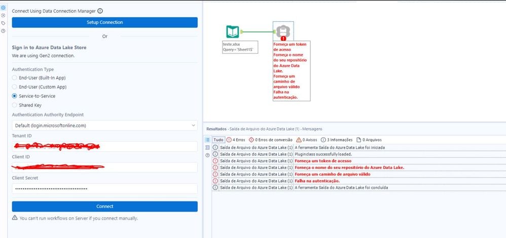The height and width of the screenshot is (238, 506).
Task: Click error icon of 'caminho de arquivo válido' row
Action: point(215,174)
